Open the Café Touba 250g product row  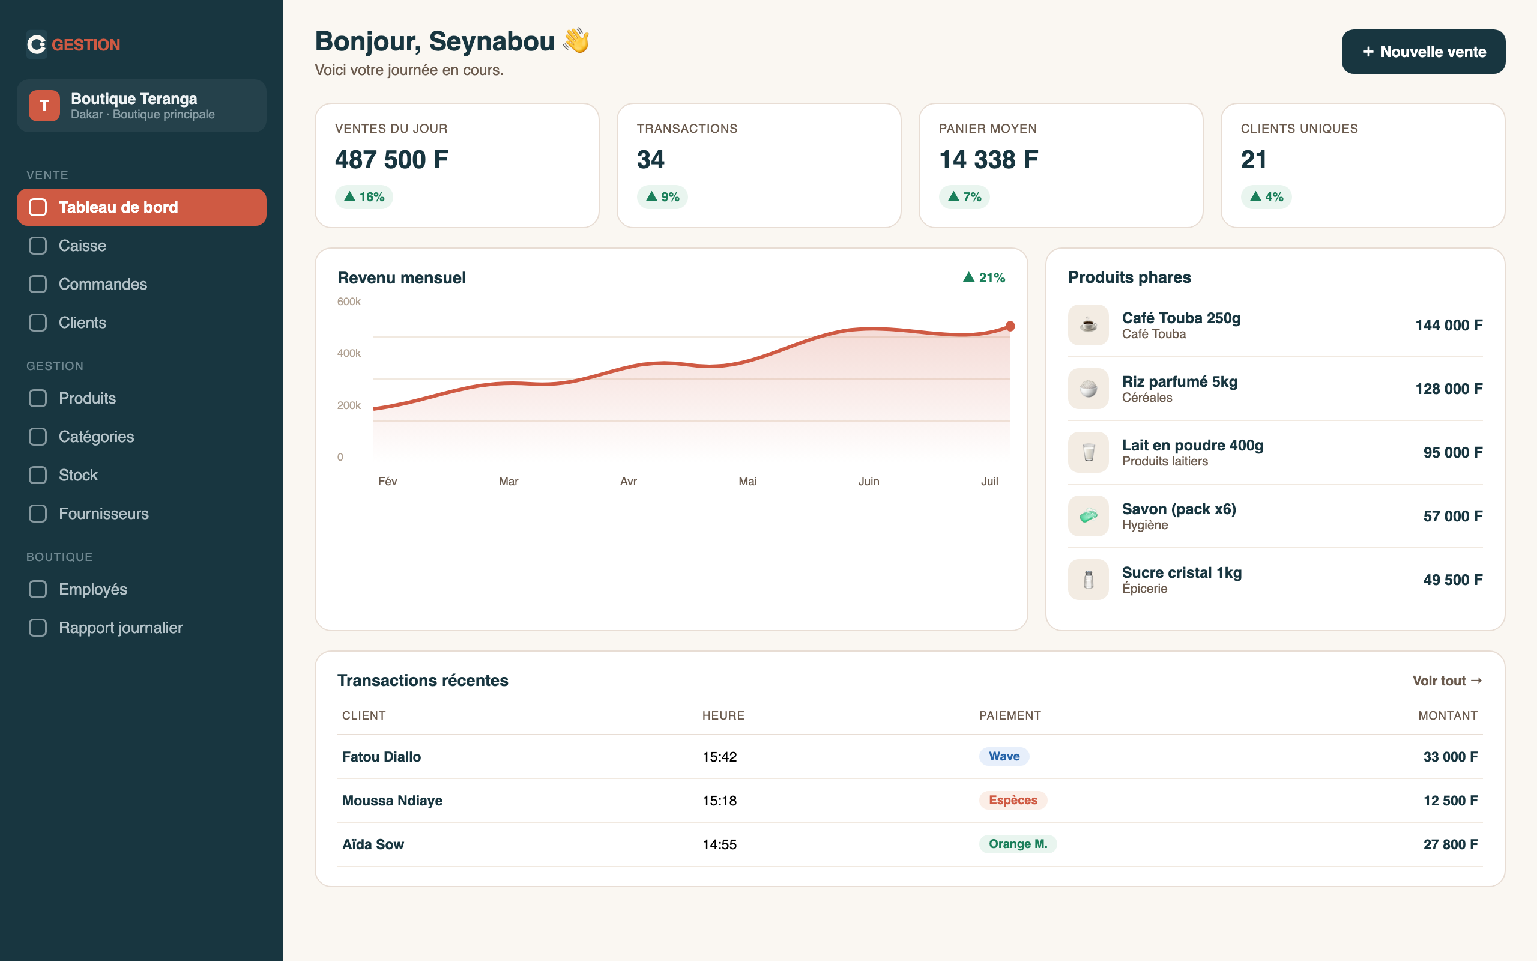pyautogui.click(x=1275, y=325)
